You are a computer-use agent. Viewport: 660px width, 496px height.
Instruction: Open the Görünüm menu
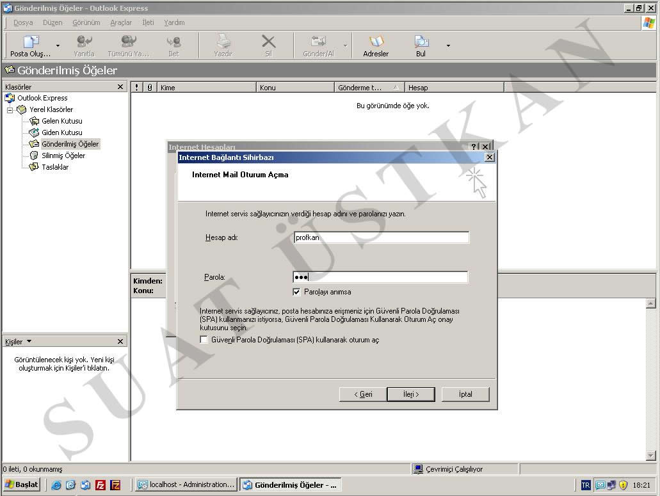coord(86,22)
